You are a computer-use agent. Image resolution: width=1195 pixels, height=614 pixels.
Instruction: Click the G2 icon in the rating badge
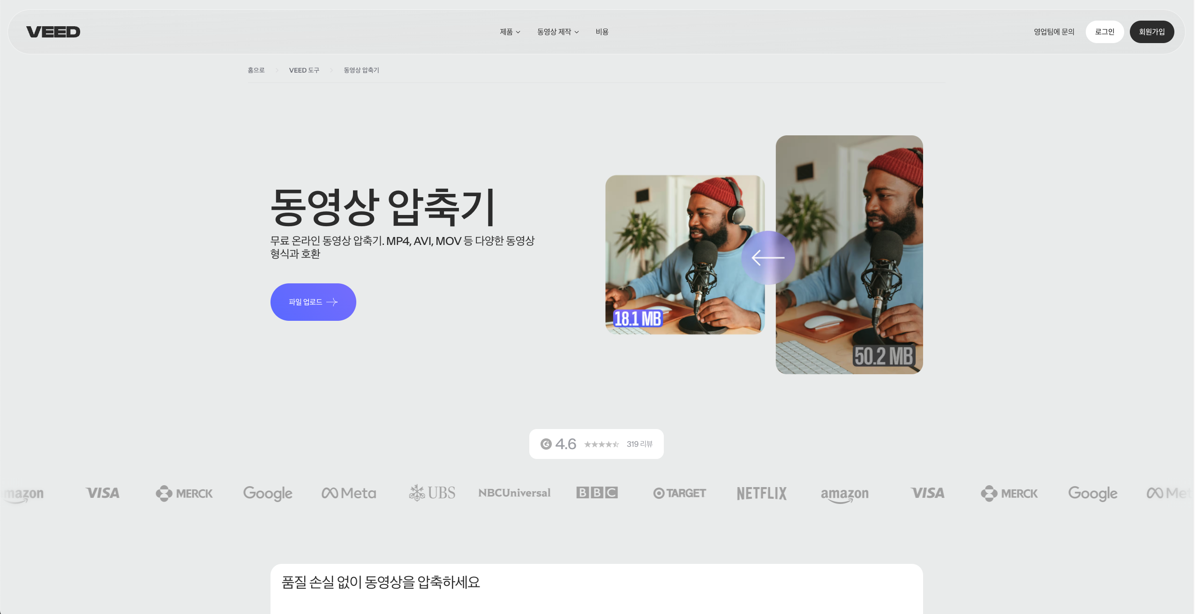(547, 444)
